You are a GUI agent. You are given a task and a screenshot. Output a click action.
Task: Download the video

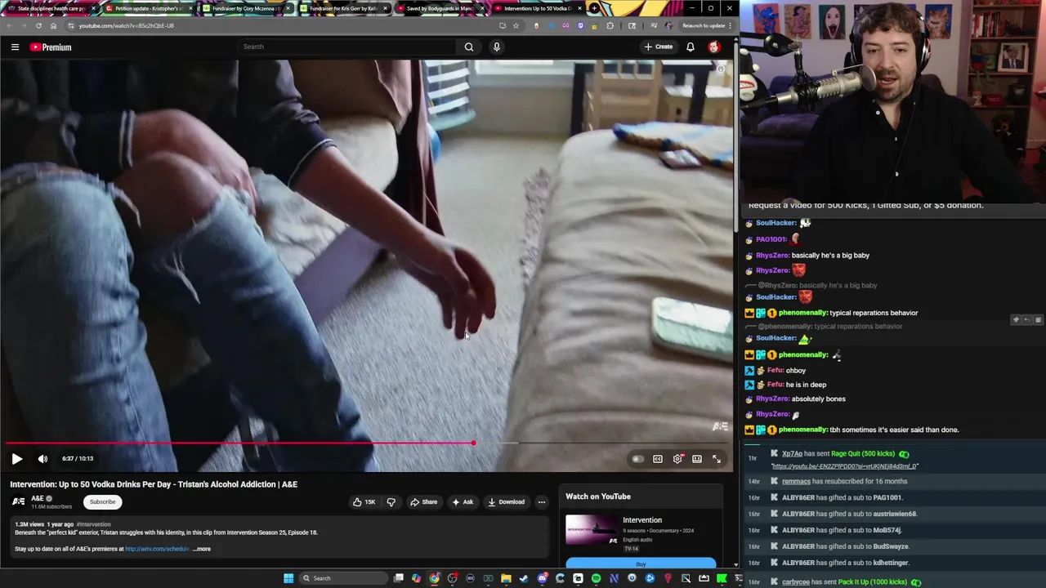pos(506,502)
